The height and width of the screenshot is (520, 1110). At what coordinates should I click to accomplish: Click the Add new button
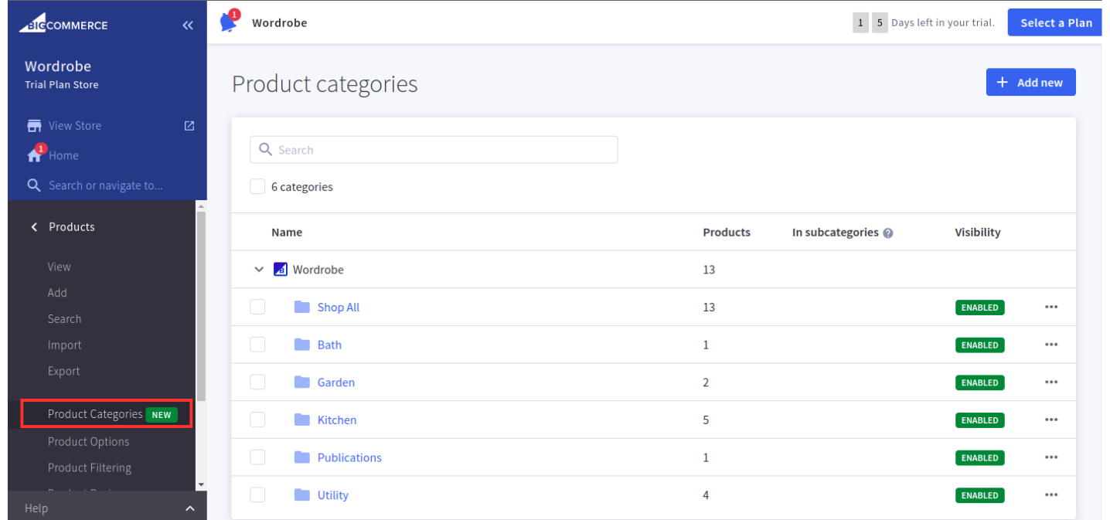[1031, 83]
